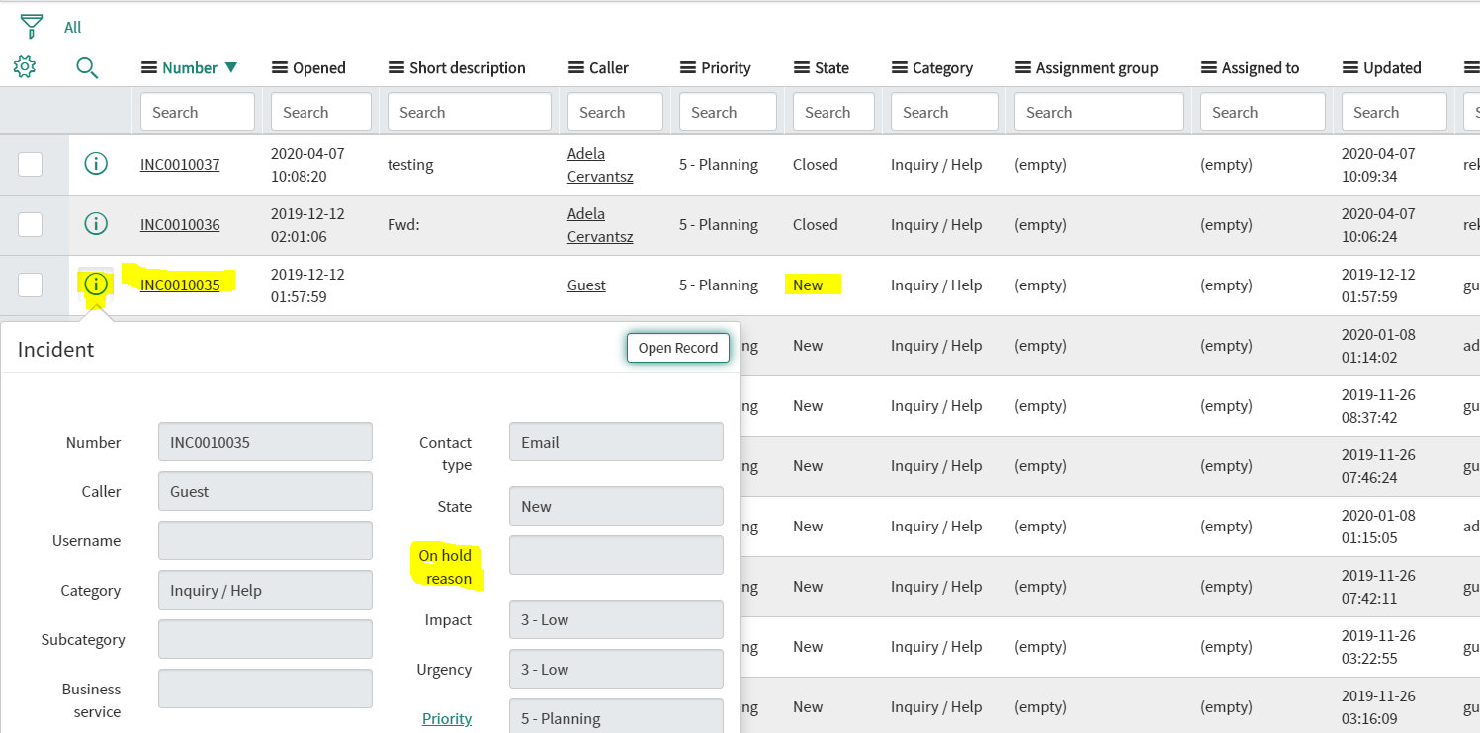Select checkbox for INC0010036 row

(x=31, y=224)
